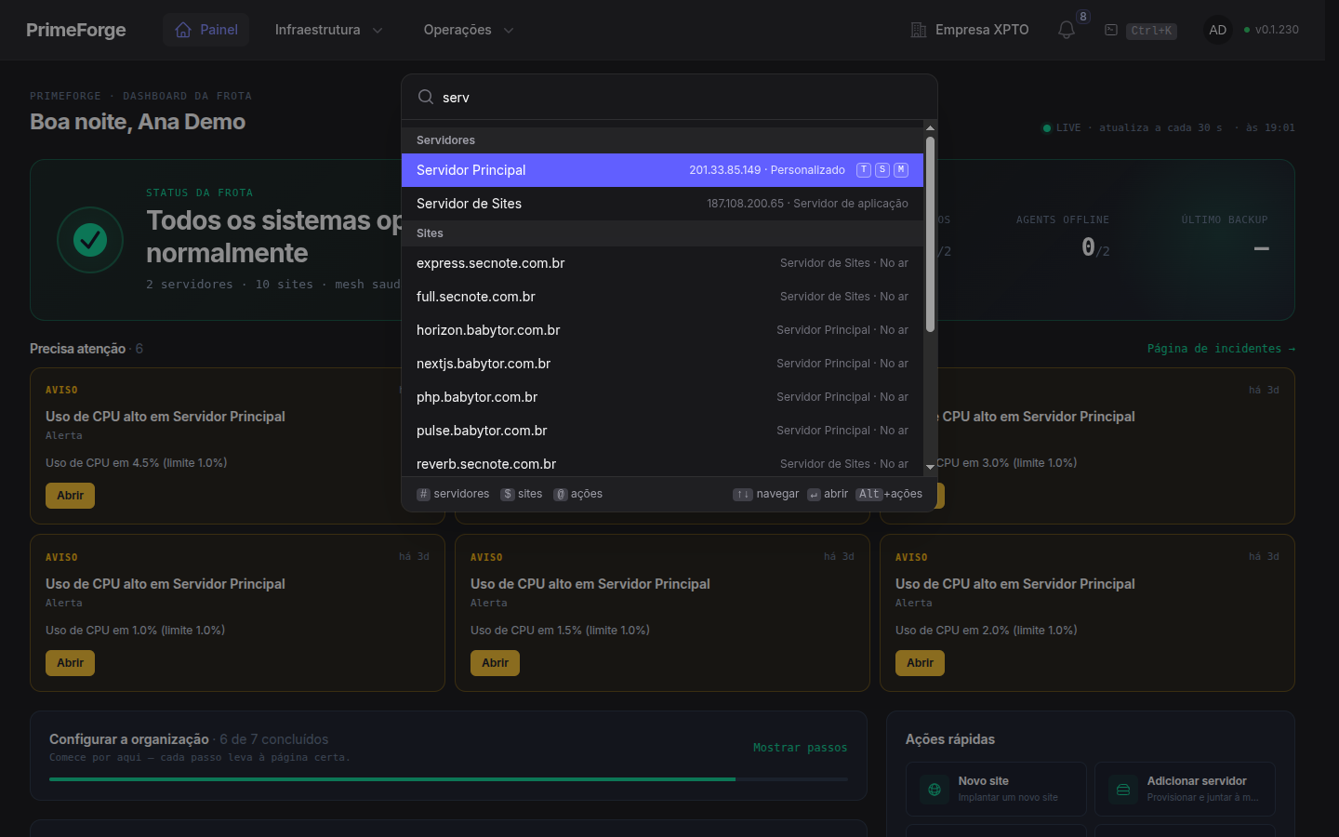1339x837 pixels.
Task: Select Servidor Principal in search results
Action: pyautogui.click(x=662, y=170)
